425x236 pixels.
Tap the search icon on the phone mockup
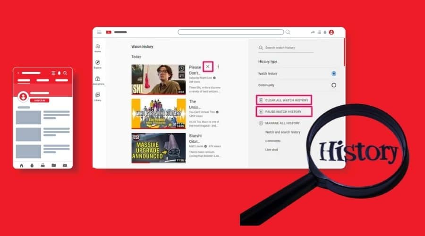coord(65,73)
